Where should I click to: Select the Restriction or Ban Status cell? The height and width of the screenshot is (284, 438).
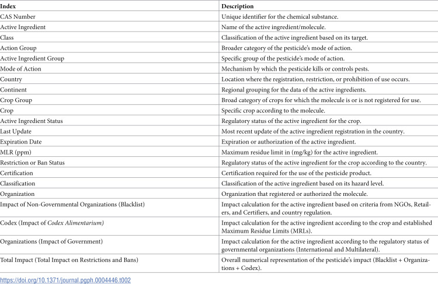(x=32, y=163)
